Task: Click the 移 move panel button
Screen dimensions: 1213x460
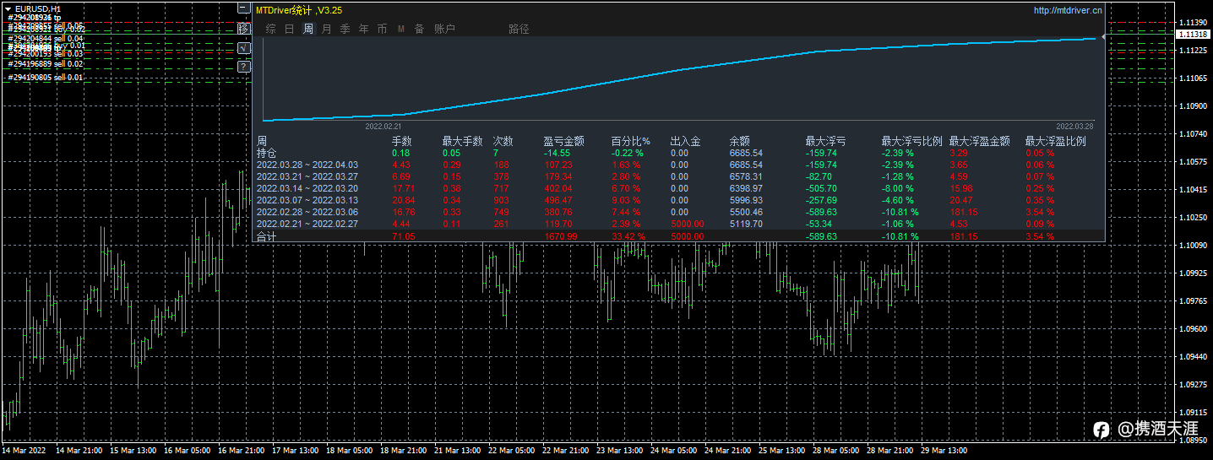Action: point(244,29)
